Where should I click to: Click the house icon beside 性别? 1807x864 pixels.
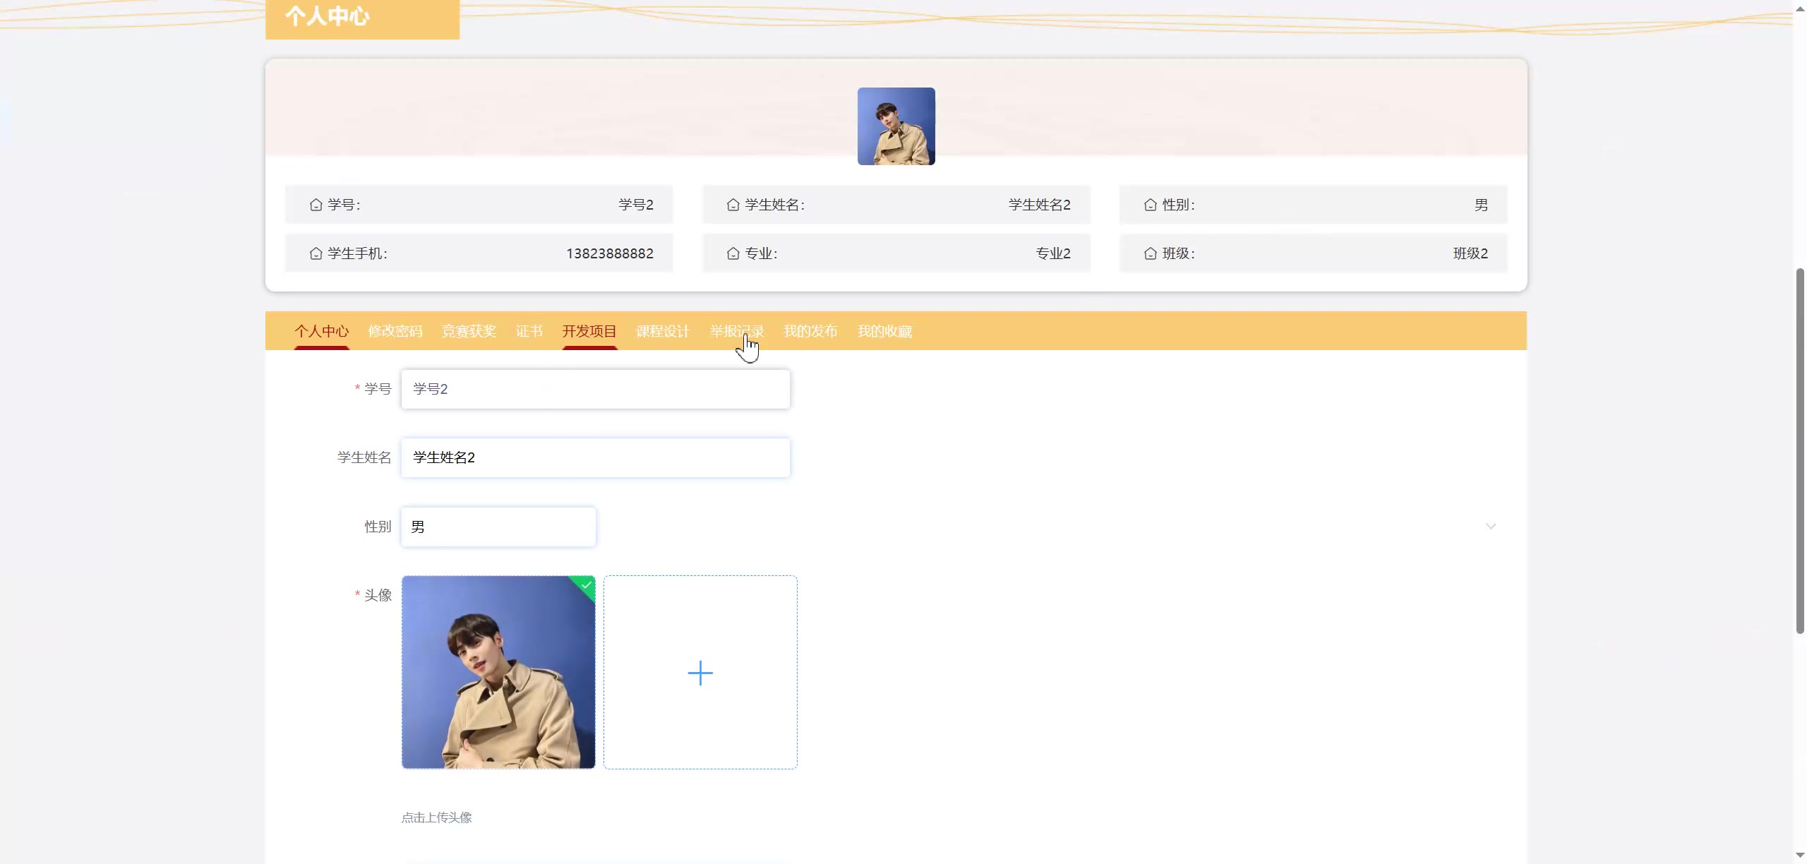click(x=1150, y=205)
